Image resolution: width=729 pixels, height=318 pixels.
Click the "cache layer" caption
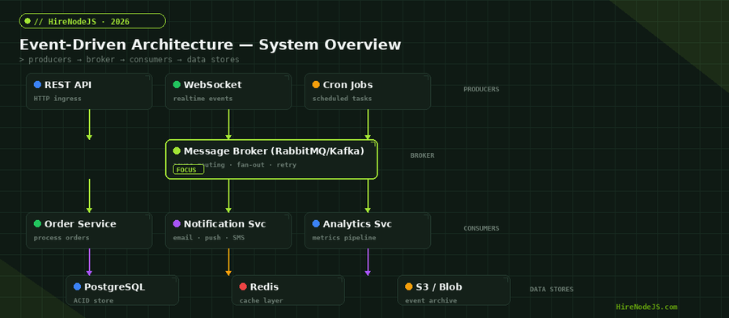tap(262, 301)
